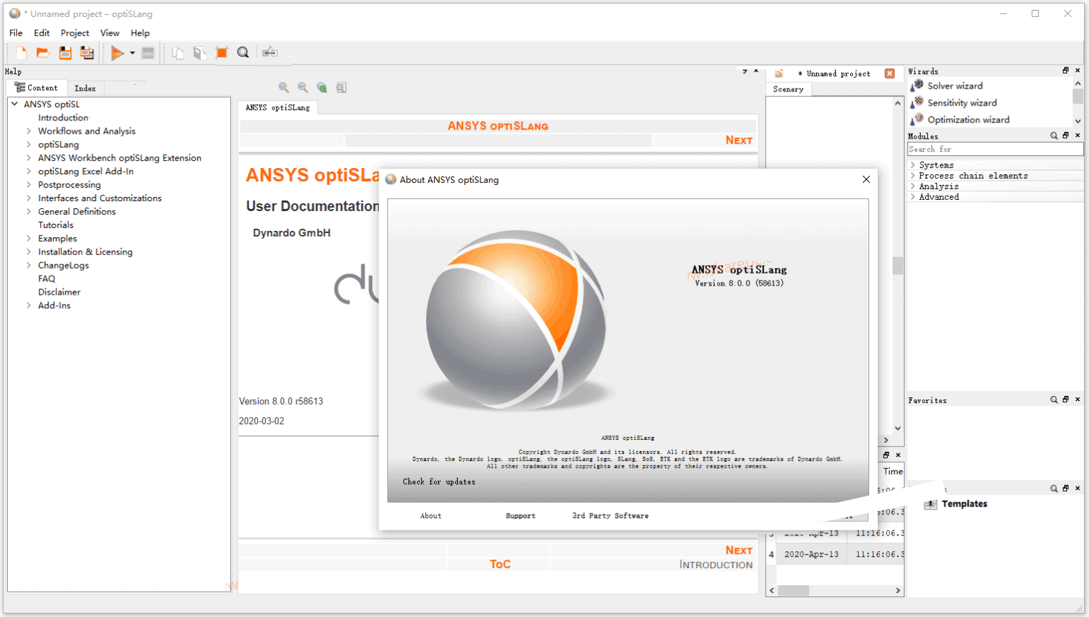Click the New project toolbar icon

[21, 52]
